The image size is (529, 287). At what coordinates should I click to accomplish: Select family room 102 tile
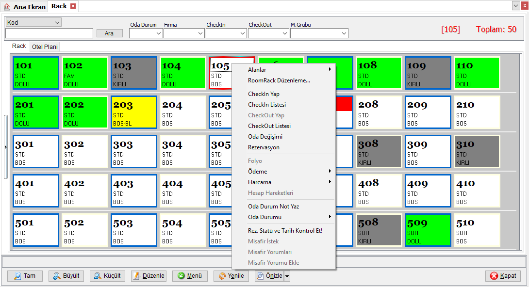coord(85,73)
